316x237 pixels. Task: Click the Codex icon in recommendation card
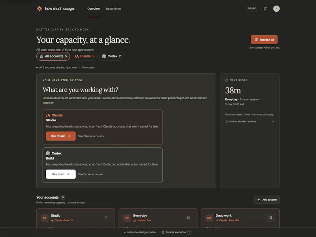48,153
